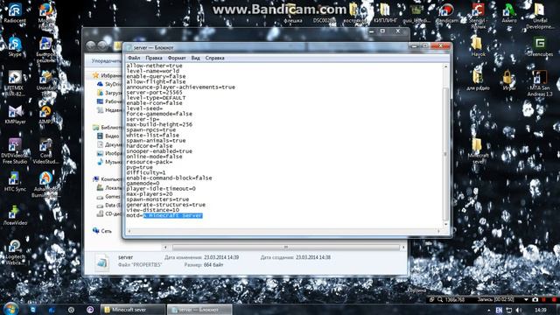Open the Logitech Webcam desktop shortcut

coord(15,252)
